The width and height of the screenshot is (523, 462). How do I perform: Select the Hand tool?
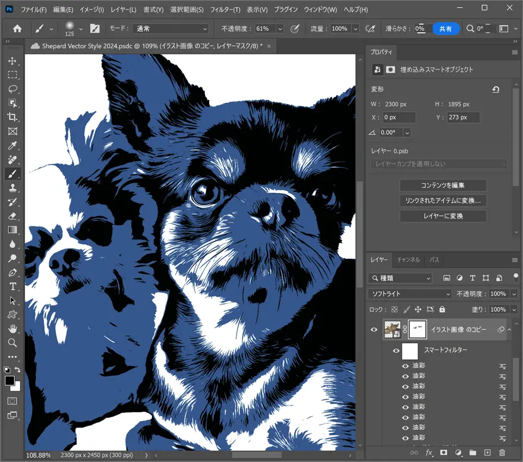(x=12, y=329)
